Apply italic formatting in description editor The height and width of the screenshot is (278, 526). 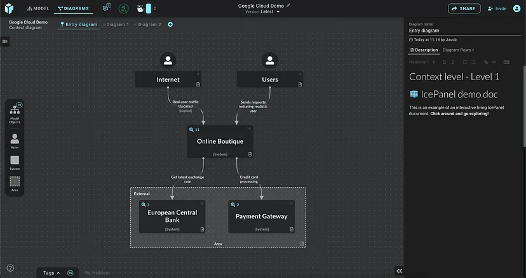coord(453,62)
